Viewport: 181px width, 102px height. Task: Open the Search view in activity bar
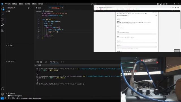point(3,14)
